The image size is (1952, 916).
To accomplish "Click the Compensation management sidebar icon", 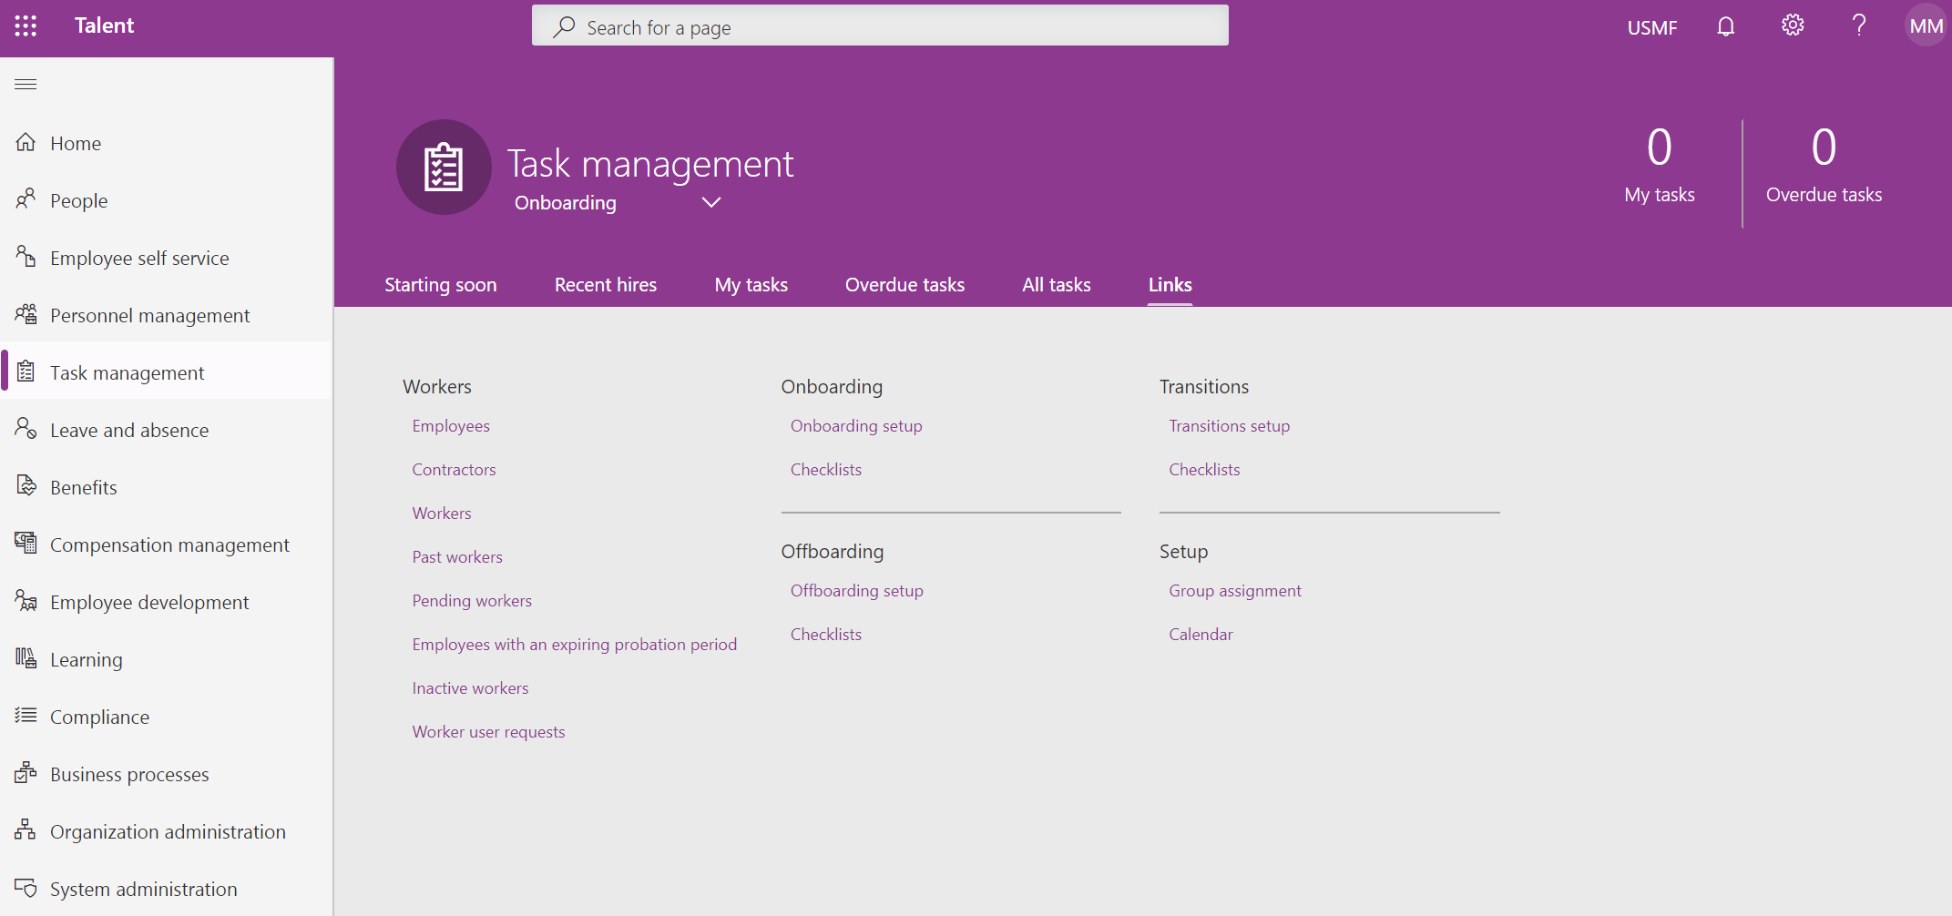I will click(x=26, y=544).
